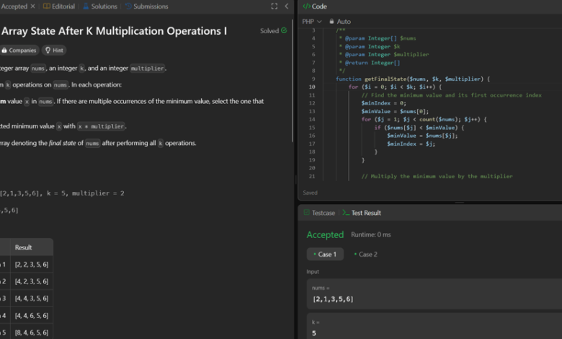Click the 'Find the minimum value' comment

click(451, 95)
